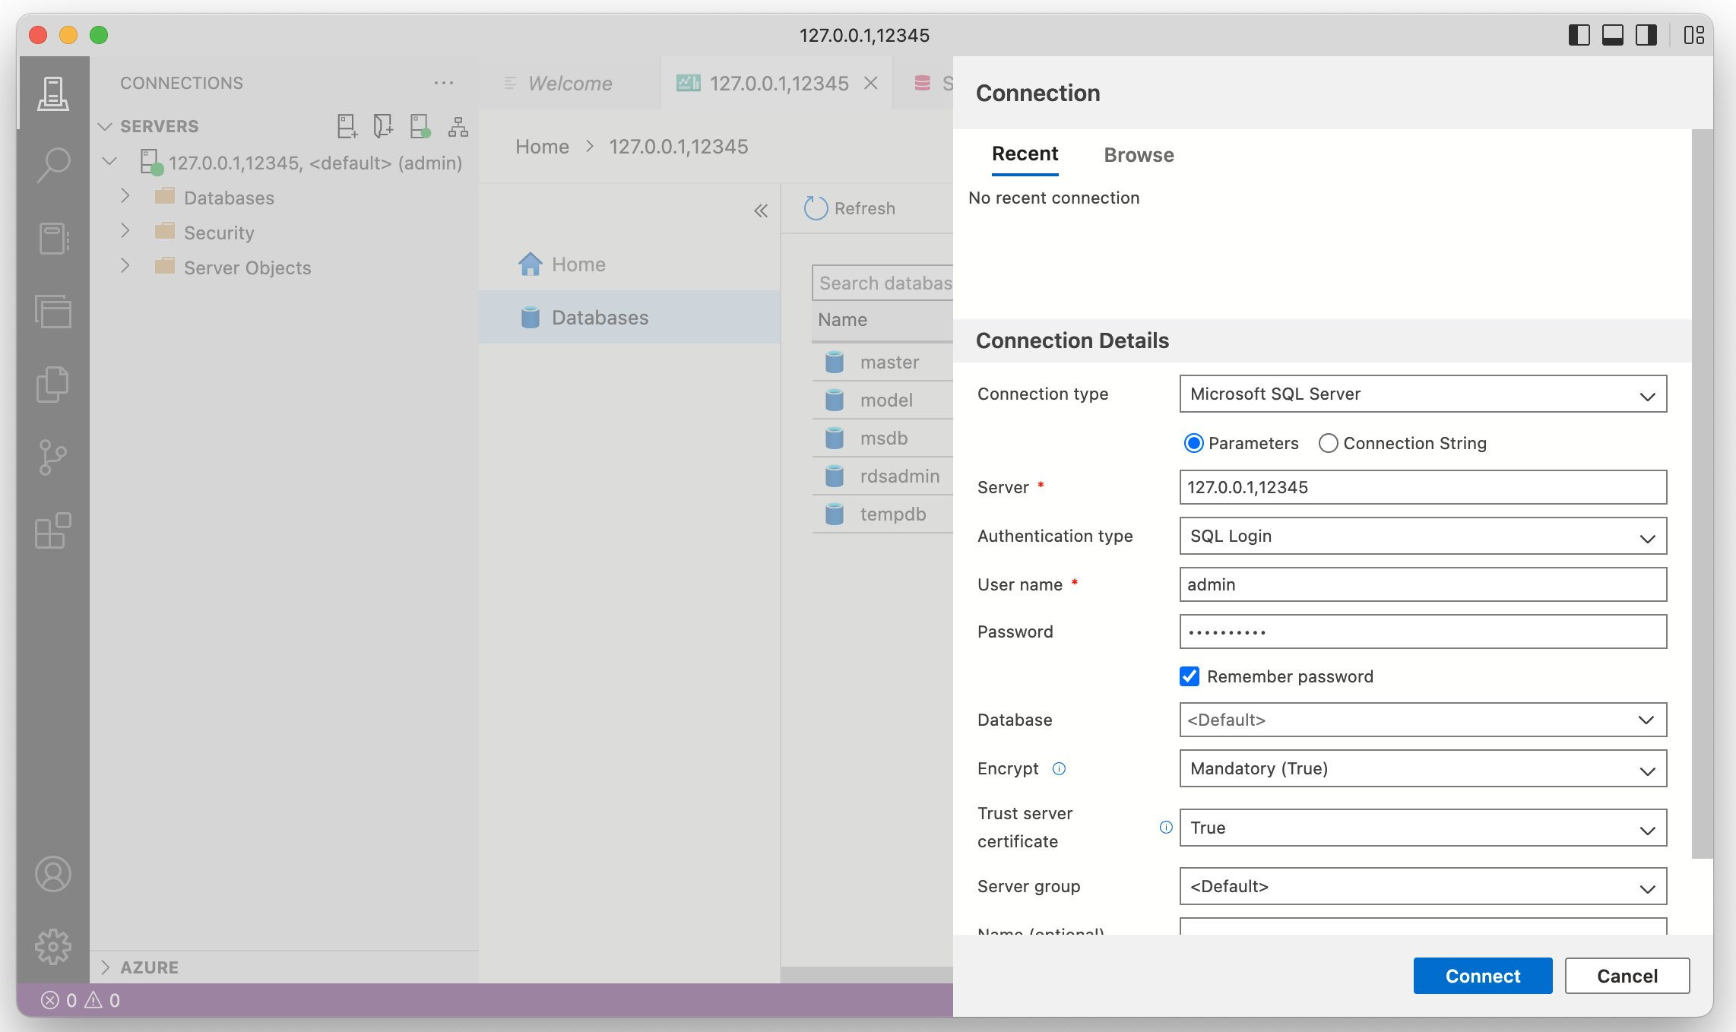Expand the Security folder in tree
This screenshot has height=1032, width=1736.
[x=126, y=233]
